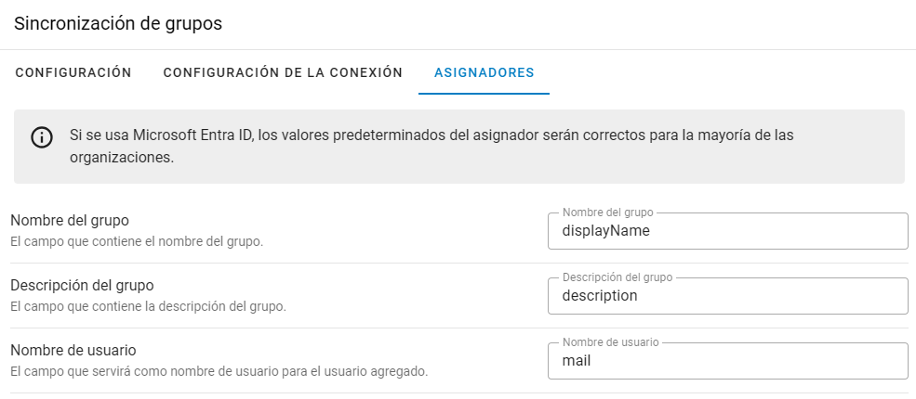Select the Asignadores tab
This screenshot has width=916, height=399.
[x=484, y=72]
